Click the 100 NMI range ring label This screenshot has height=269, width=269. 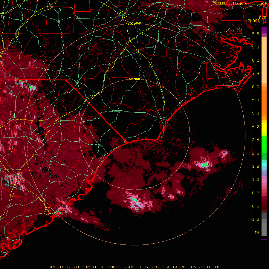[x=134, y=24]
